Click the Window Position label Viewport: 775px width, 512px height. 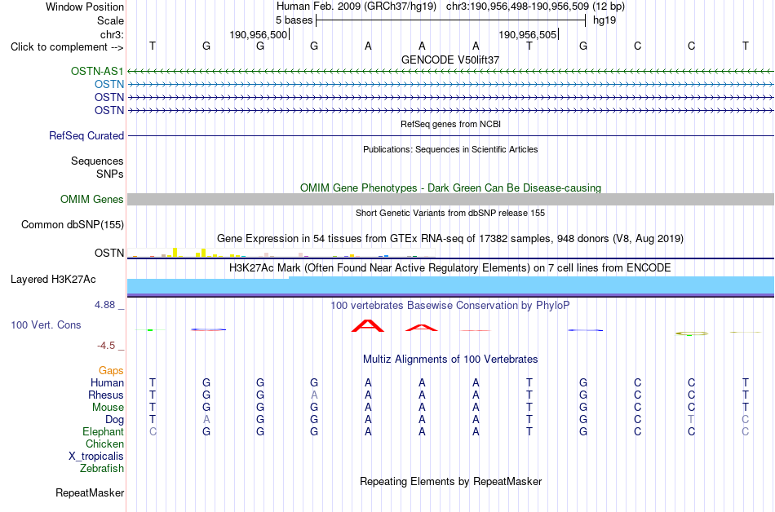(x=85, y=7)
